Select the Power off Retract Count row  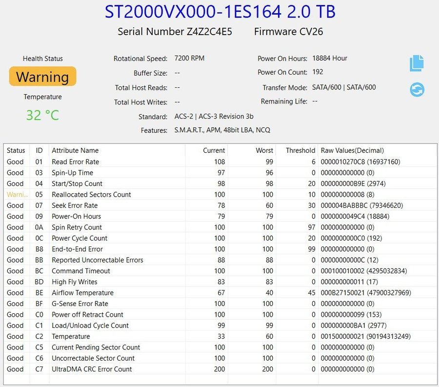coord(220,314)
